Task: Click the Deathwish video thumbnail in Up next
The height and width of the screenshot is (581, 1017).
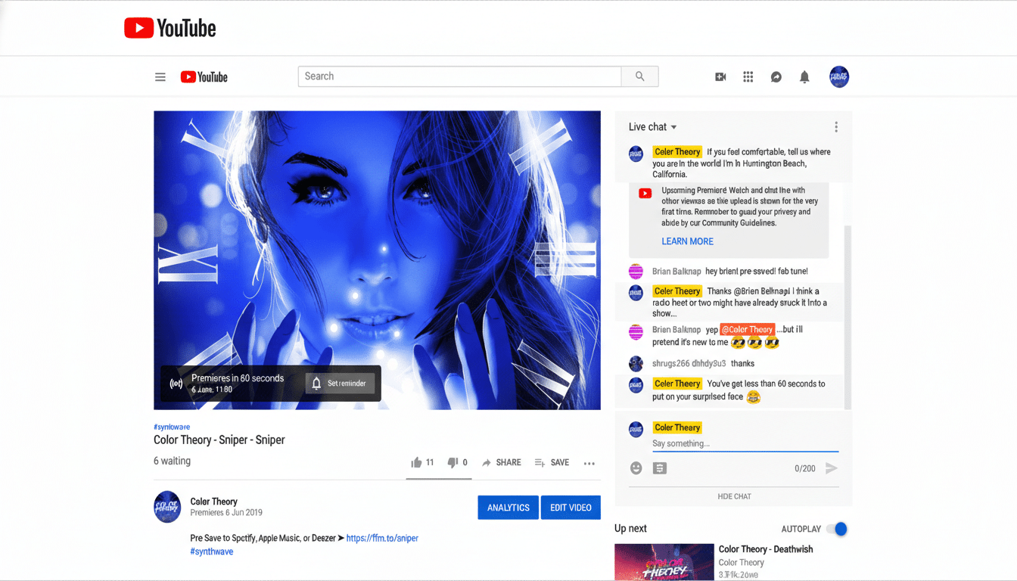Action: click(664, 562)
